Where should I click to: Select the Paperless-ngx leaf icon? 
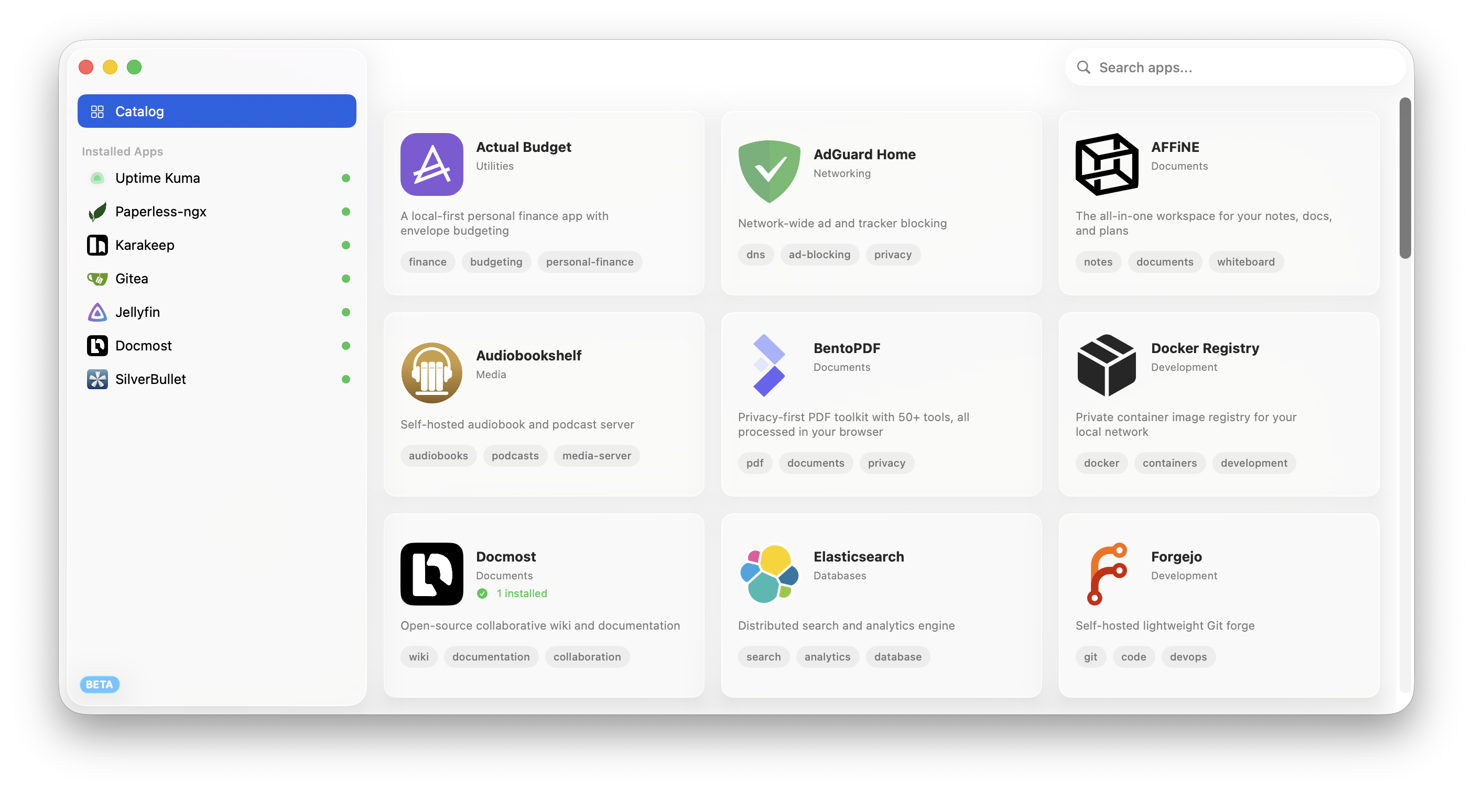click(97, 211)
